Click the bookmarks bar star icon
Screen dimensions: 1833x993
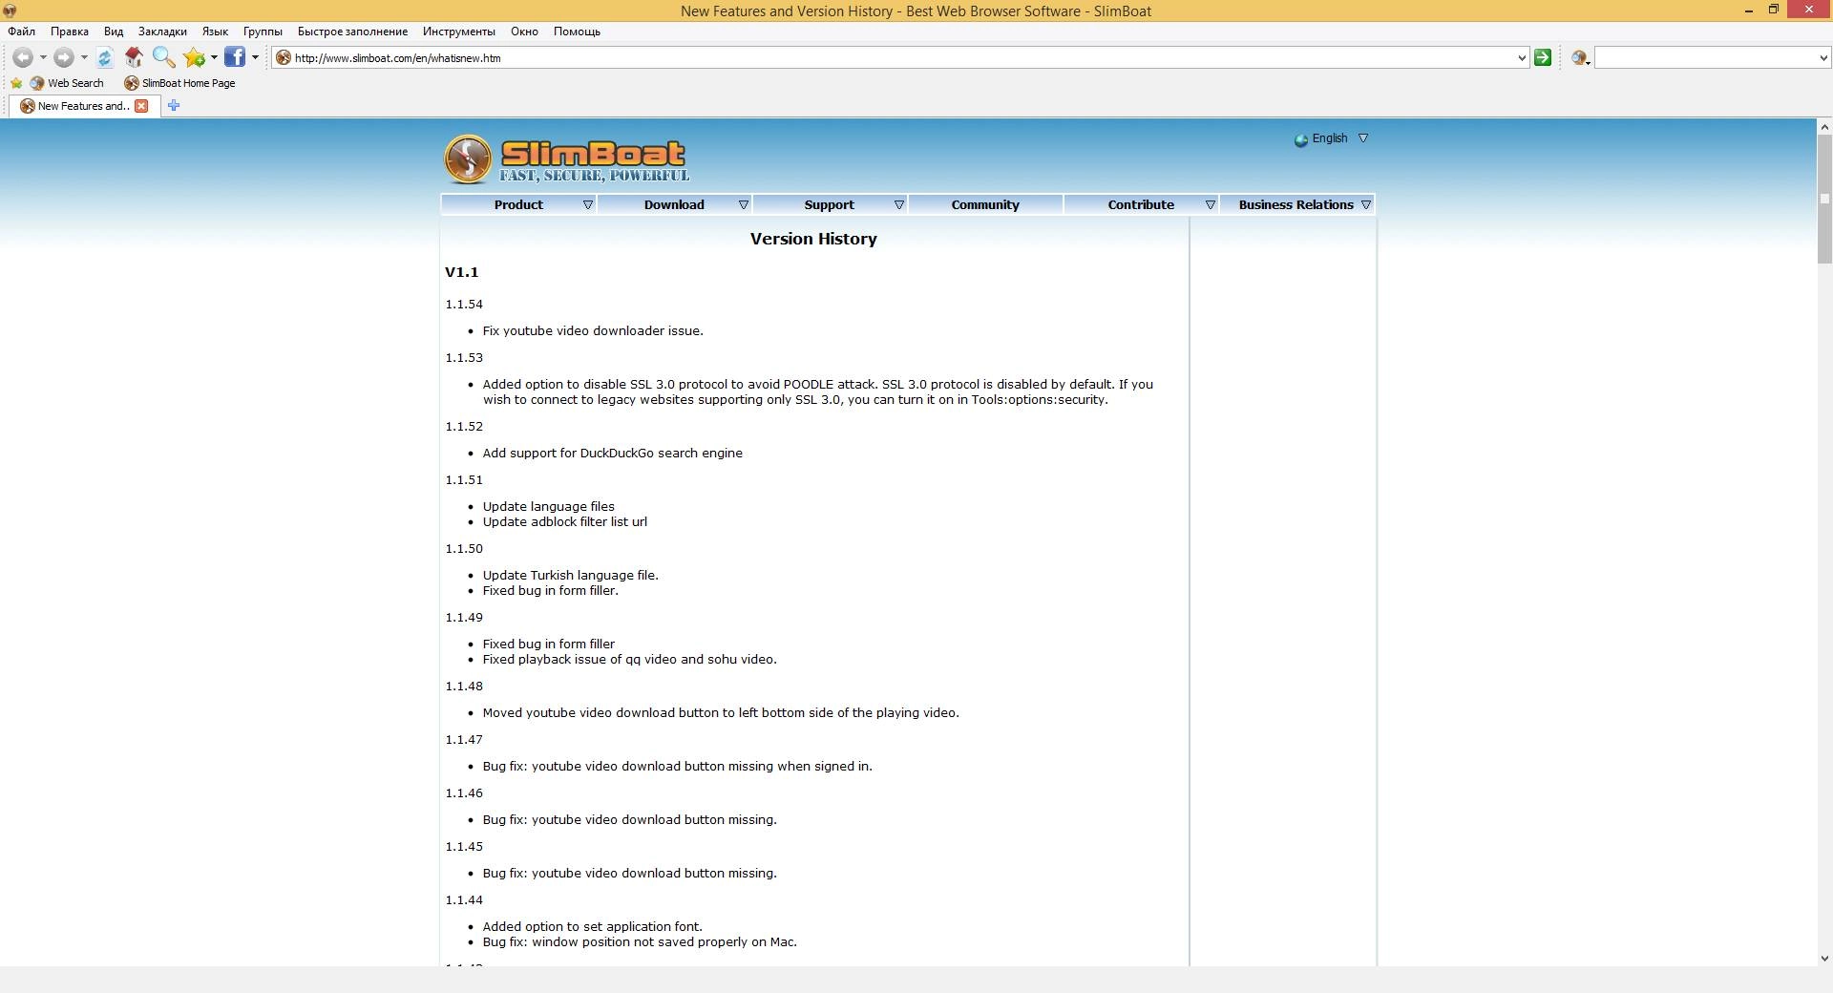16,83
